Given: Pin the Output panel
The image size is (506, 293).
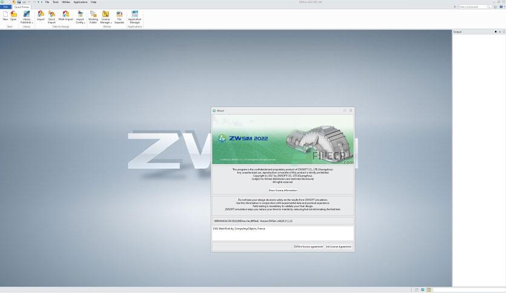Looking at the screenshot, I should (x=496, y=31).
